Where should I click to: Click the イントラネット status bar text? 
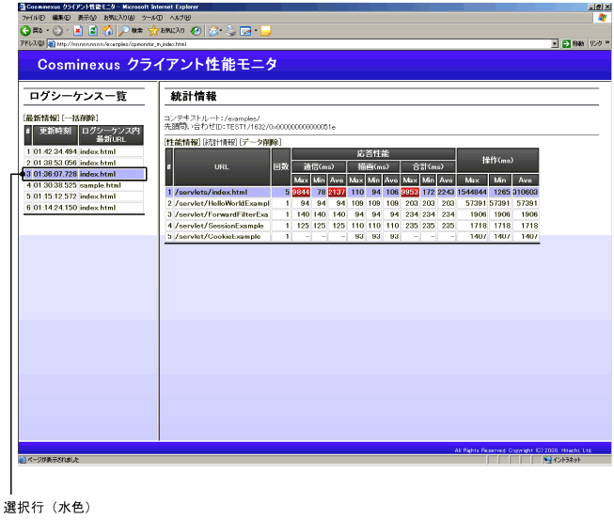click(x=567, y=460)
